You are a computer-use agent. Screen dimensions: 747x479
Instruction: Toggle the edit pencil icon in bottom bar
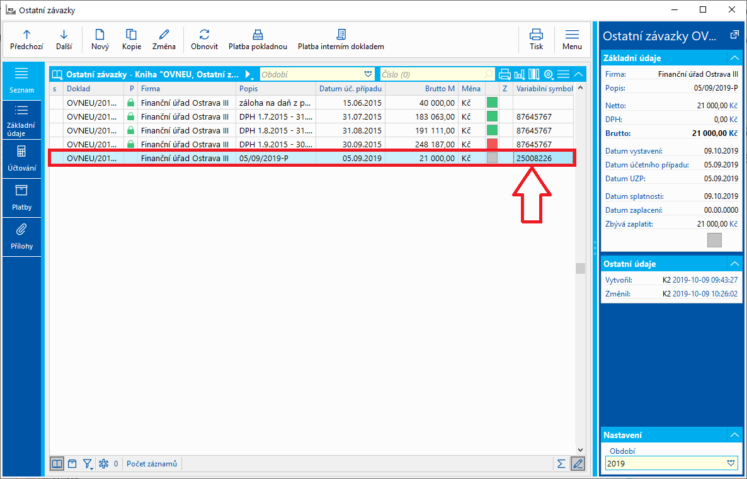[x=578, y=464]
